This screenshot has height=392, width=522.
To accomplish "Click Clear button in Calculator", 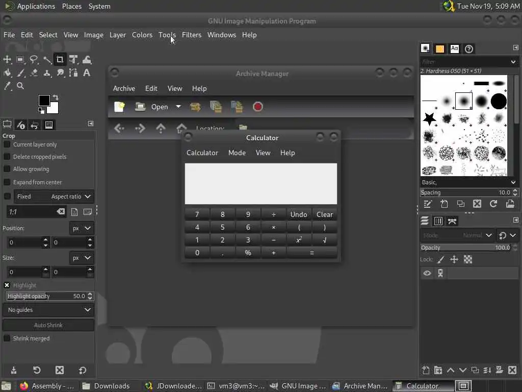I will (x=325, y=214).
